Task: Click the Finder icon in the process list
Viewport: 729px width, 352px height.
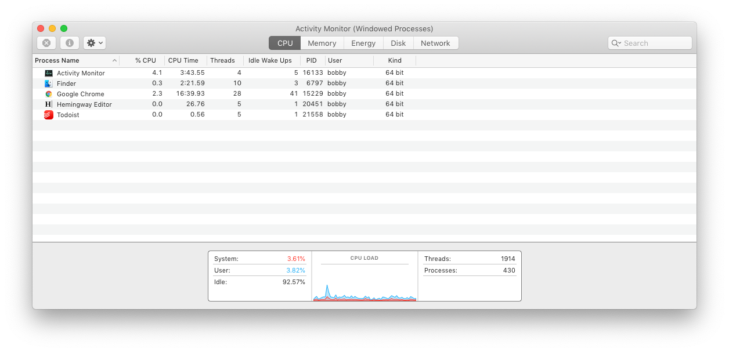Action: click(x=48, y=83)
